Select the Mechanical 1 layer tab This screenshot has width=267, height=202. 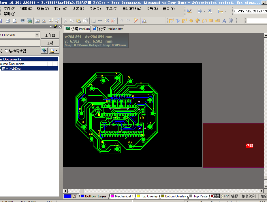(x=122, y=196)
